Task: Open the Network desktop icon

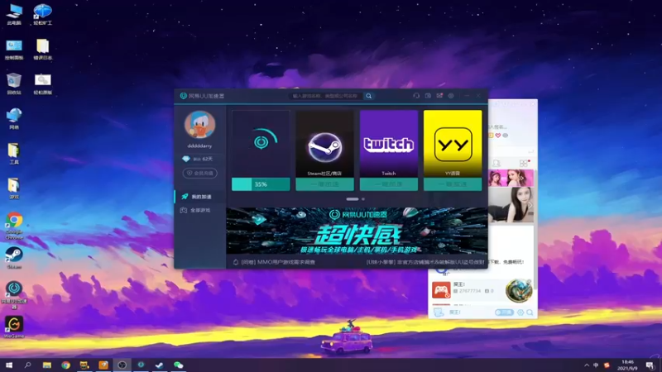Action: click(x=14, y=118)
